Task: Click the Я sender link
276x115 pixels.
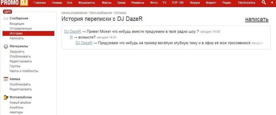Action: click(x=71, y=37)
